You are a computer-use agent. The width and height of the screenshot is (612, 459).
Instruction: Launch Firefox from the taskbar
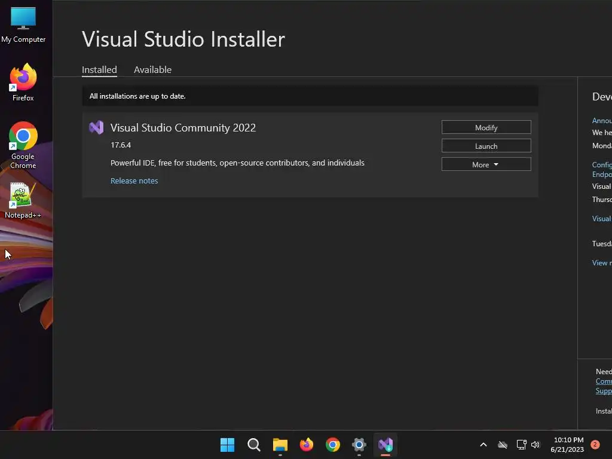point(307,445)
